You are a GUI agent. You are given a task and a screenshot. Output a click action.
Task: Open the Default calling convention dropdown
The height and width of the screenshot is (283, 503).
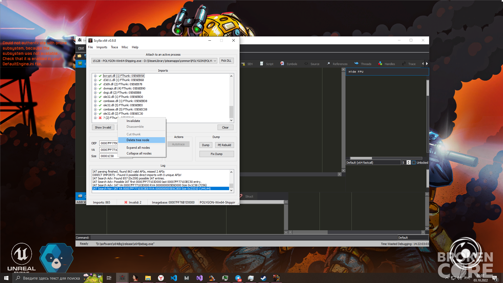(x=373, y=163)
